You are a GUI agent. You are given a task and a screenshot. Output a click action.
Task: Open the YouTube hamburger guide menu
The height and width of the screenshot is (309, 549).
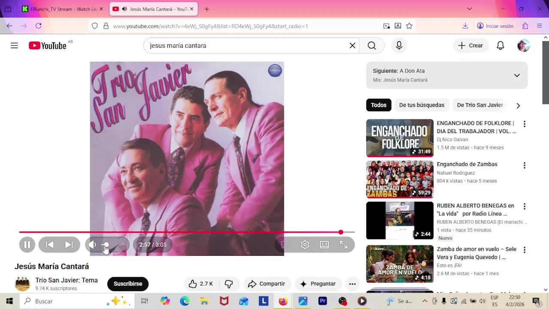point(14,45)
